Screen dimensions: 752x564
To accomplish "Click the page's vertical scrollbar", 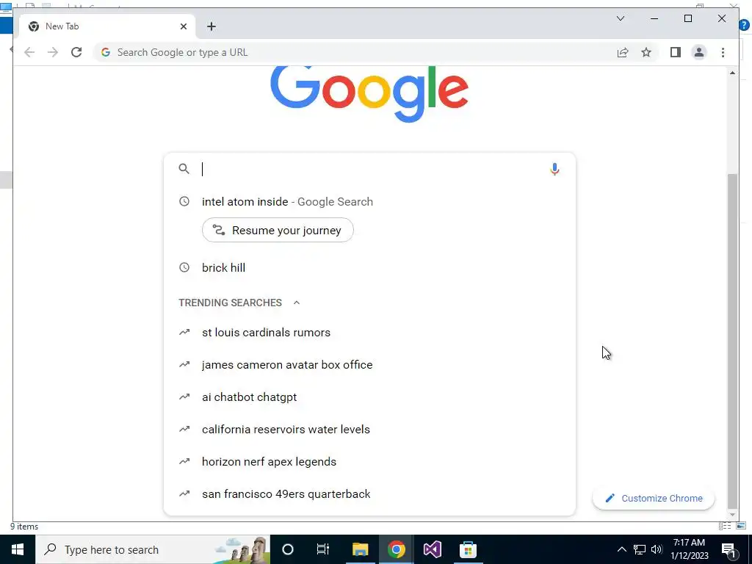I will [x=732, y=341].
